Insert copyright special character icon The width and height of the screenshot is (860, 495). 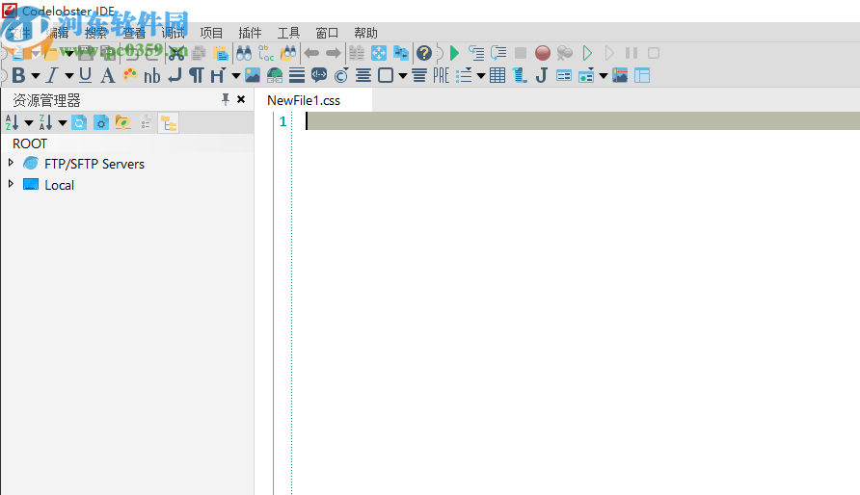[341, 75]
